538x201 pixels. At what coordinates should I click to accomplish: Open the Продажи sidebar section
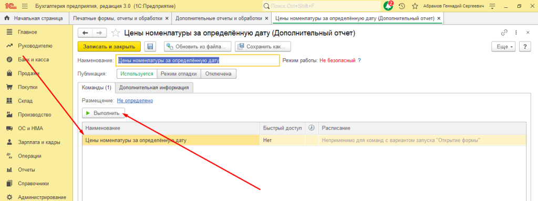(x=28, y=73)
